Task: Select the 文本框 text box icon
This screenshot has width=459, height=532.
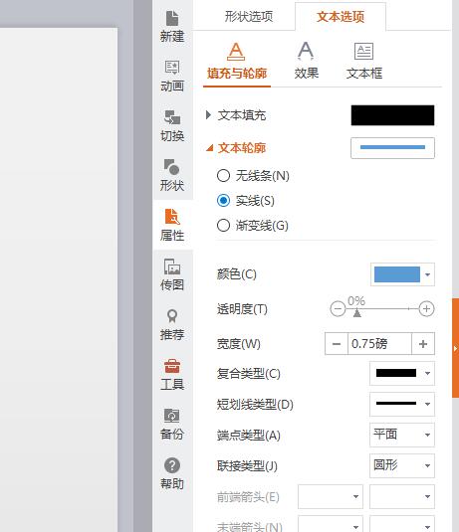Action: click(364, 61)
